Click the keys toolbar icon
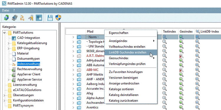 31,18
